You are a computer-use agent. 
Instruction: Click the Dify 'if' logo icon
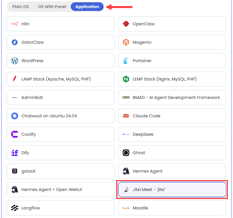coord(15,153)
